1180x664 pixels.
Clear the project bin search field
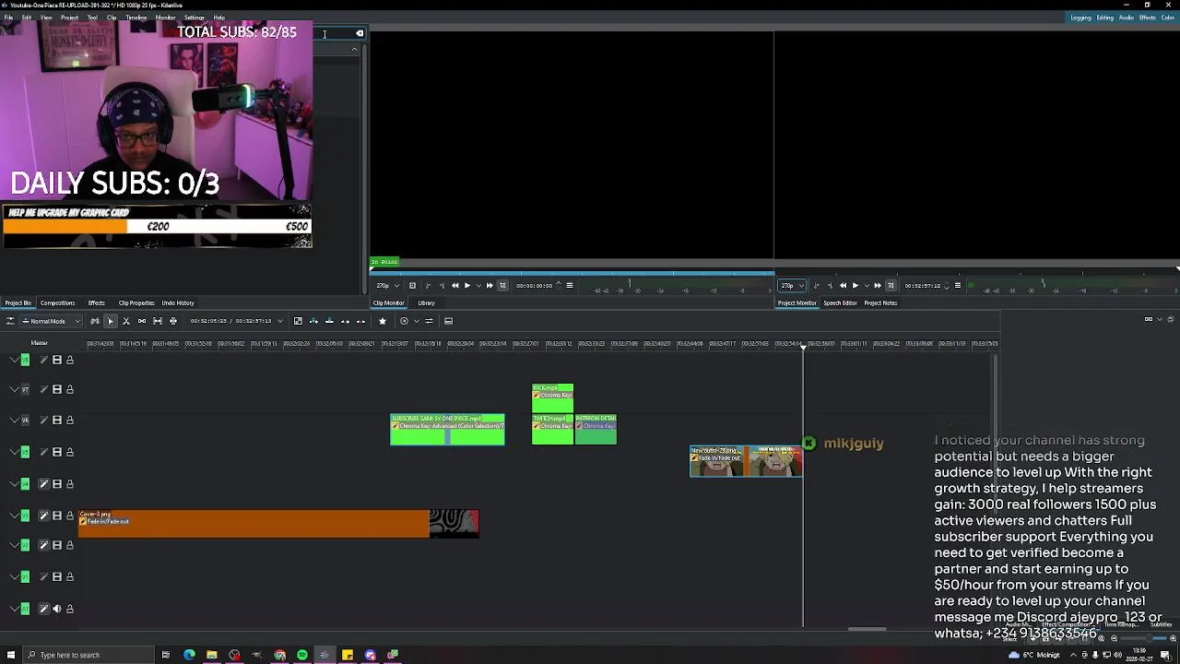click(x=360, y=33)
